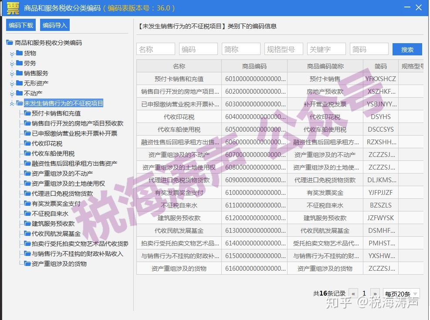Click the 编码导入 button

55,25
